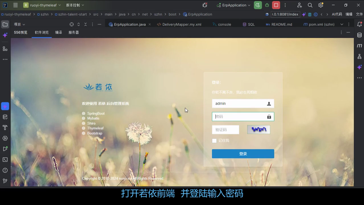Open the Build hammer tool window

click(x=5, y=128)
